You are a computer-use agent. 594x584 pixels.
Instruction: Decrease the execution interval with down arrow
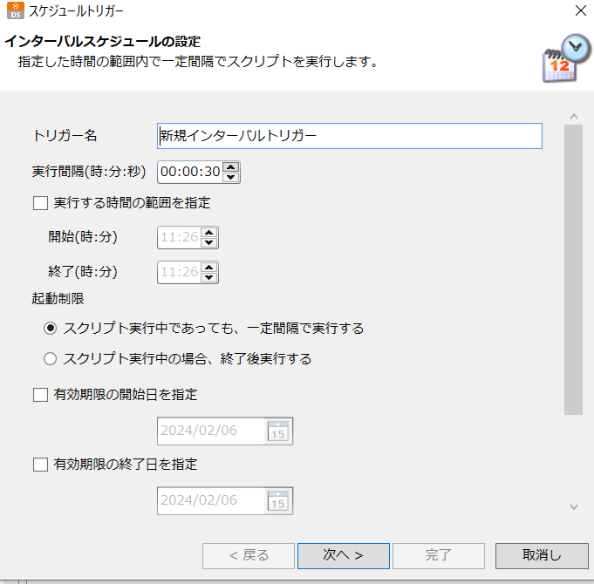(x=230, y=177)
